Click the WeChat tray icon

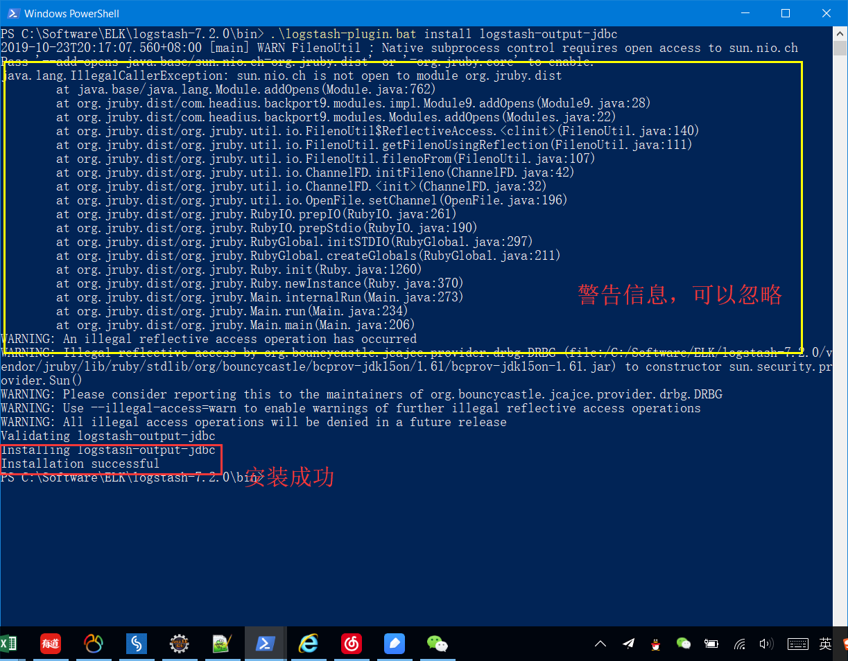click(x=684, y=644)
